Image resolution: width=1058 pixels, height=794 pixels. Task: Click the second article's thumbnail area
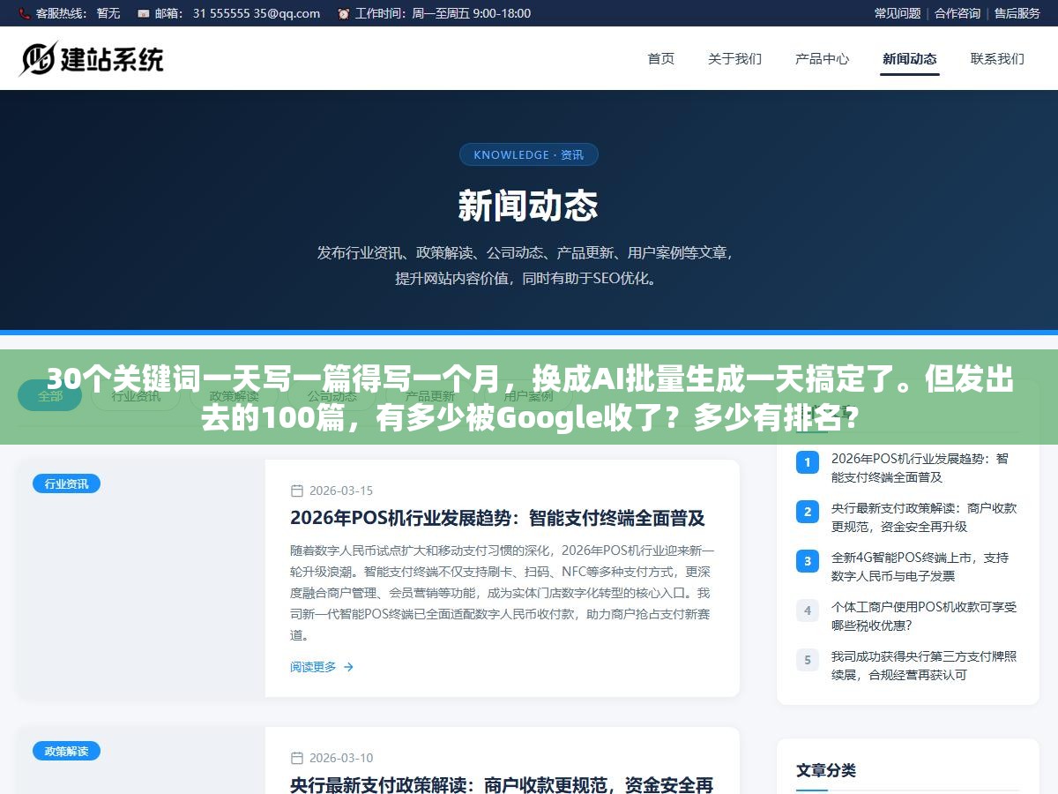pos(142,760)
